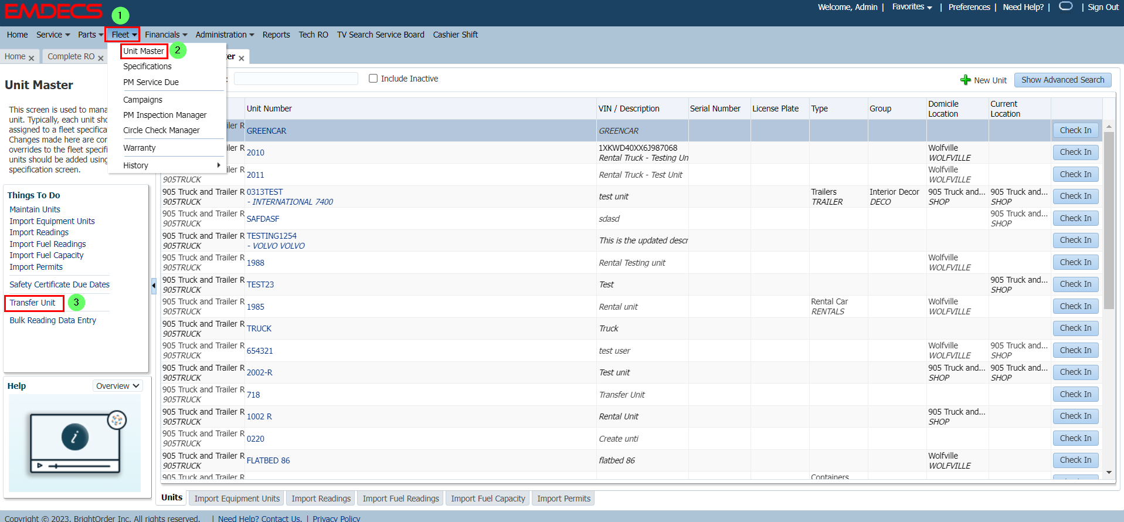Image resolution: width=1124 pixels, height=522 pixels.
Task: Click Need Help? header link
Action: coord(1023,7)
